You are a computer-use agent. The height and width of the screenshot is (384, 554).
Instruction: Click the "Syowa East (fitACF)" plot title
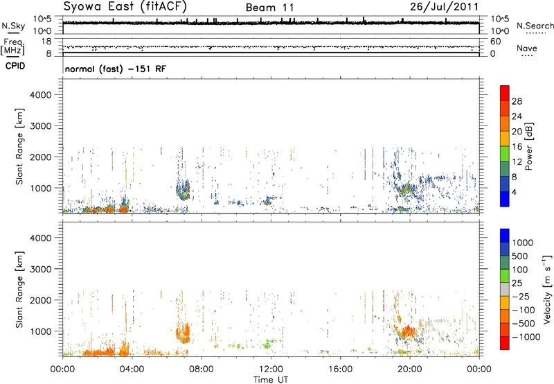pos(125,7)
